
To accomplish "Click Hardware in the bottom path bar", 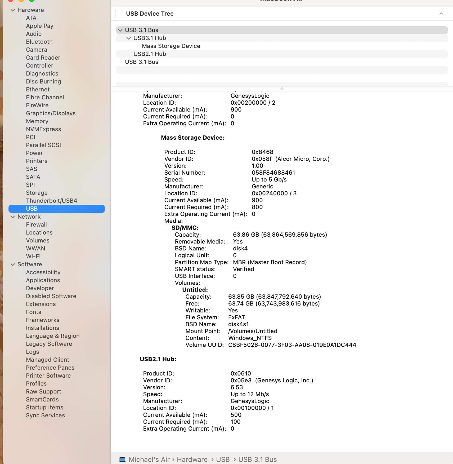I will (x=192, y=459).
